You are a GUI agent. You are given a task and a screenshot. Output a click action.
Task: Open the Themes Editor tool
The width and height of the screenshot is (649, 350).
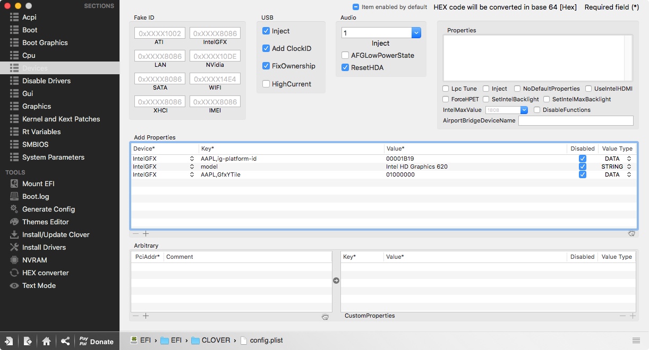click(45, 222)
